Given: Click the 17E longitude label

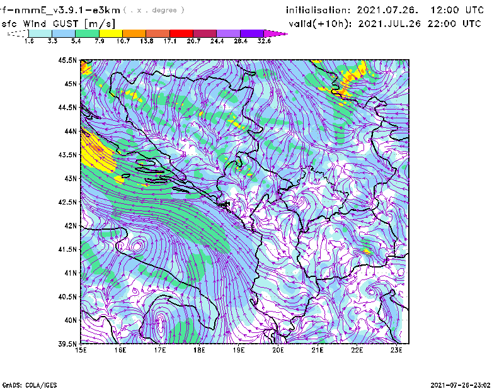Looking at the screenshot, I should tap(160, 350).
